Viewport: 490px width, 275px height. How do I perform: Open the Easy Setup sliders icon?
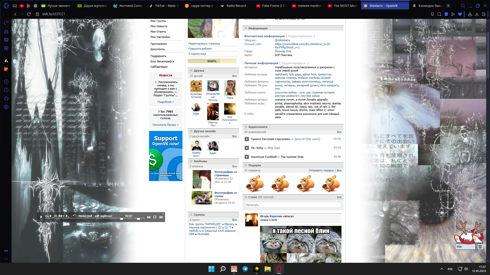point(484,14)
